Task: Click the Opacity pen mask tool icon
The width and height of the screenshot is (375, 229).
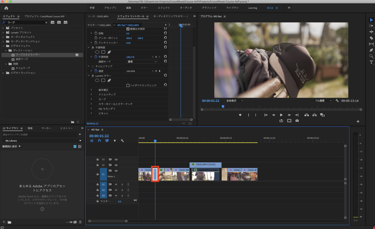Action: (x=109, y=52)
